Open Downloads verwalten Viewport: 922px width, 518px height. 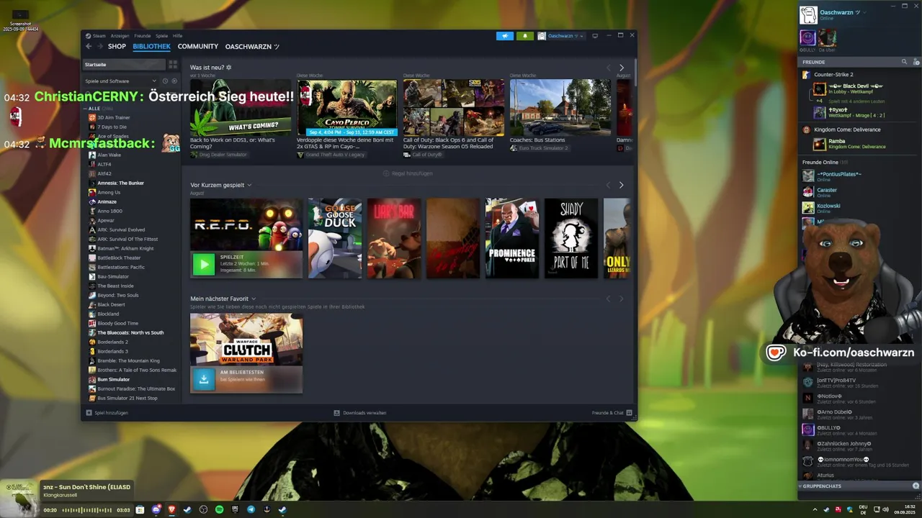360,413
